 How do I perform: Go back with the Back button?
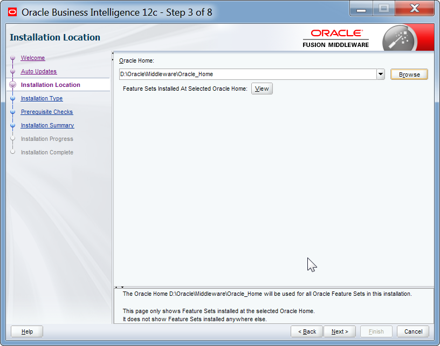307,331
